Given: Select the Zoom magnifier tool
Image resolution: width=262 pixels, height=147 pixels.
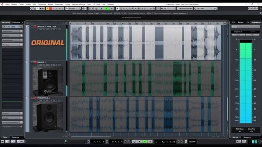Looking at the screenshot, I should point(133,9).
